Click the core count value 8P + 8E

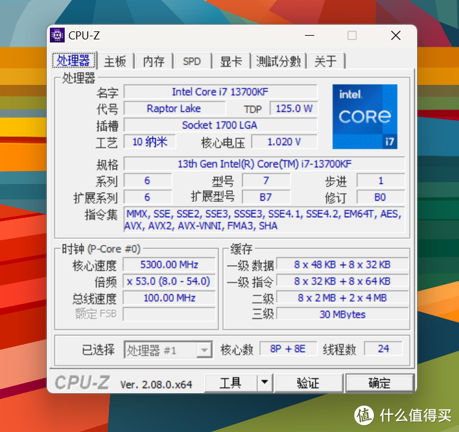pos(288,349)
